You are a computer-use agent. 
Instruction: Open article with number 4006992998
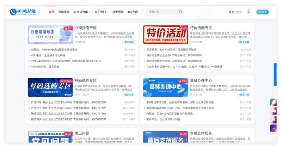(x=68, y=102)
